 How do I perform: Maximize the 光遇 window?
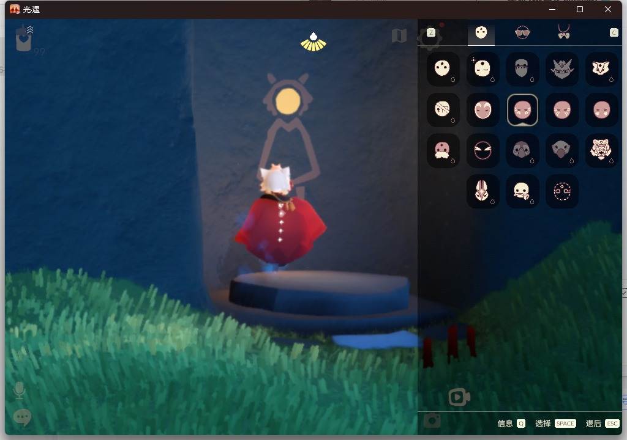coord(579,9)
